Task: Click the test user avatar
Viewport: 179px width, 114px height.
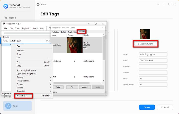Action: click(8, 106)
